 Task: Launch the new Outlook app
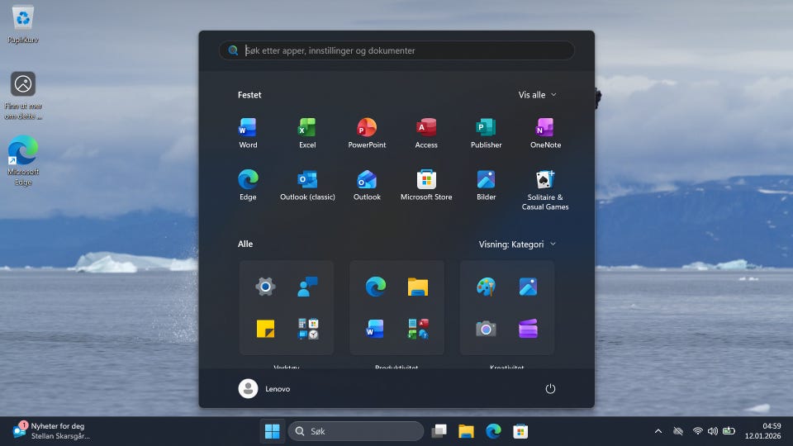coord(367,185)
